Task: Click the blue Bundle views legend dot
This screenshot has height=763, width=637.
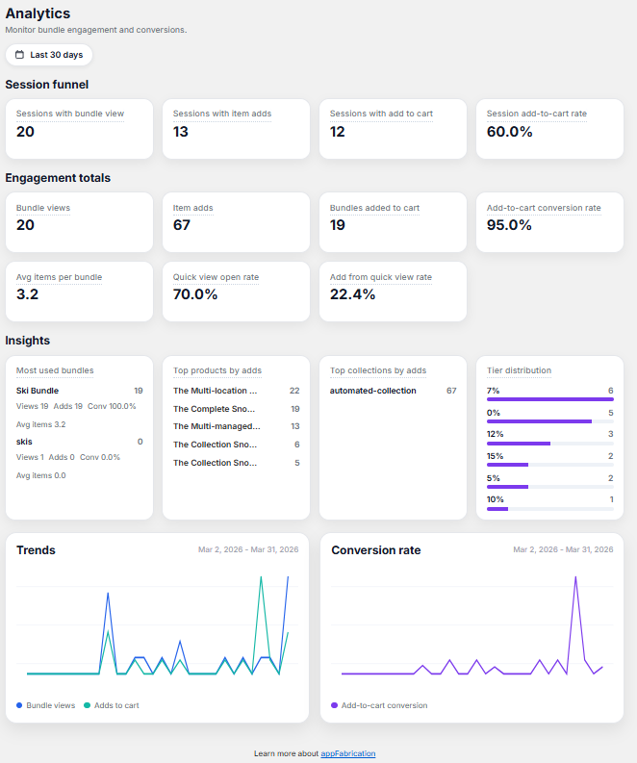Action: [19, 705]
